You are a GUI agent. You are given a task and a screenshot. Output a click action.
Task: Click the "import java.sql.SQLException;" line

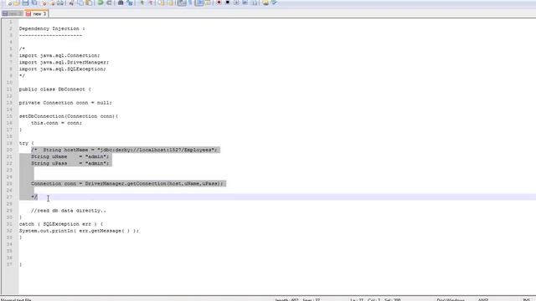[x=63, y=69]
